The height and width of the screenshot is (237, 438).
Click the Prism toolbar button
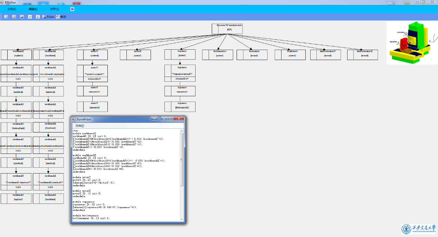[48, 17]
